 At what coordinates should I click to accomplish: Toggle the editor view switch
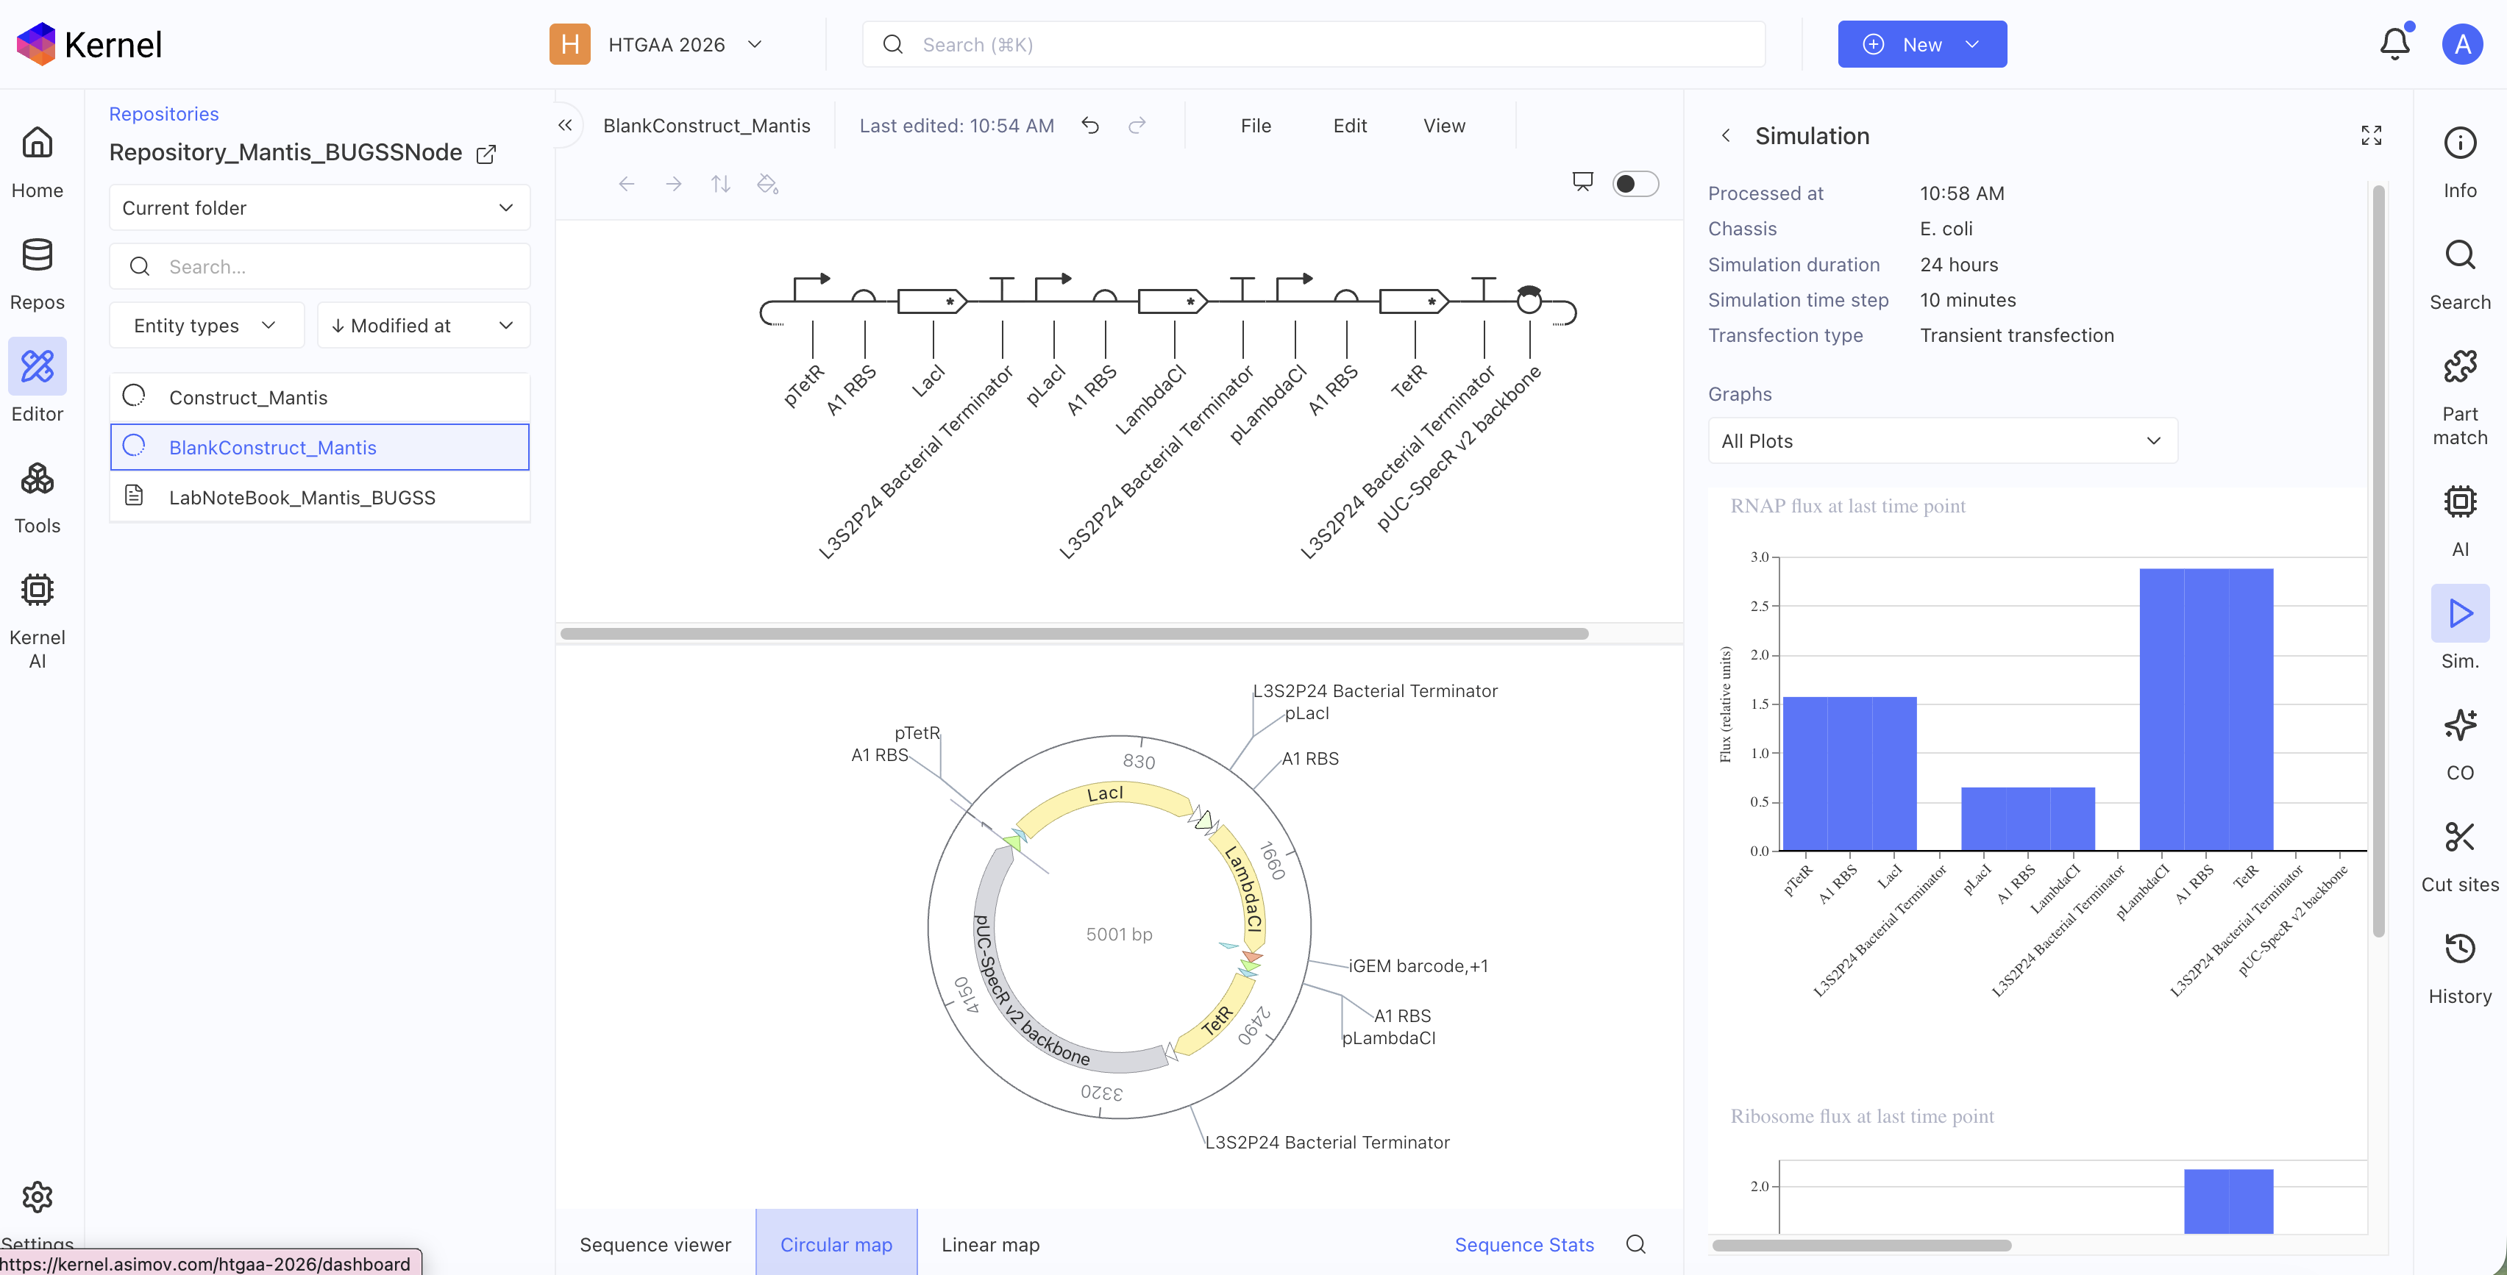click(x=1635, y=184)
